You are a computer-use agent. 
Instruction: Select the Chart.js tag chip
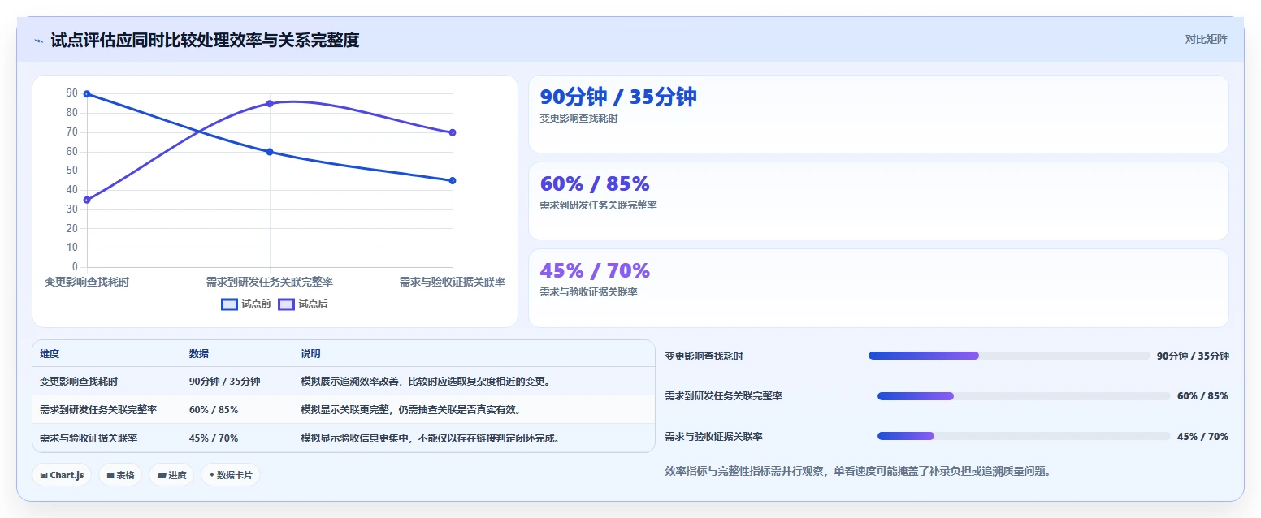[63, 475]
